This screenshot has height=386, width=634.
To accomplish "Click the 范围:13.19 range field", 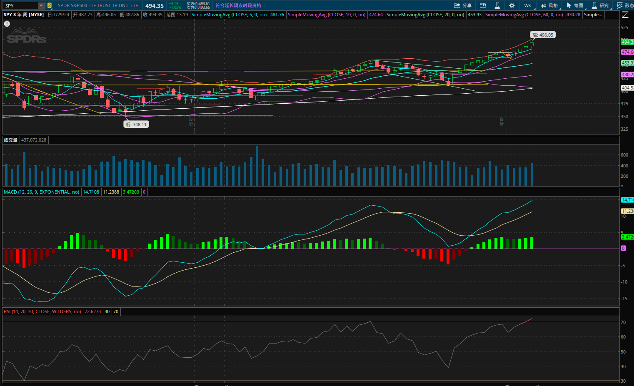I will point(177,15).
